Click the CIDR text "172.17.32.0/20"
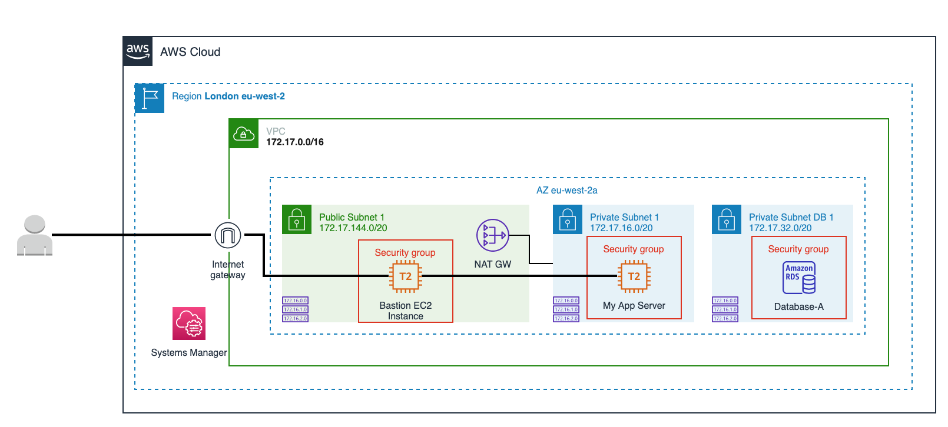This screenshot has width=948, height=427. coord(780,228)
